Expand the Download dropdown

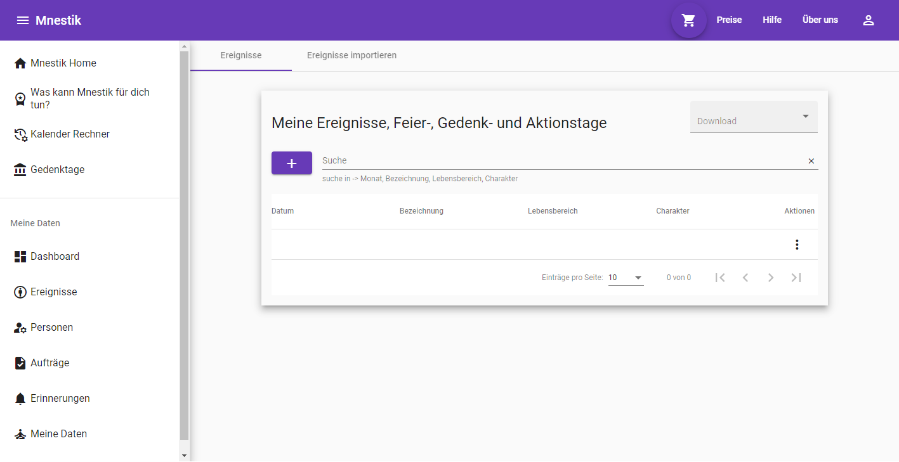tap(753, 118)
